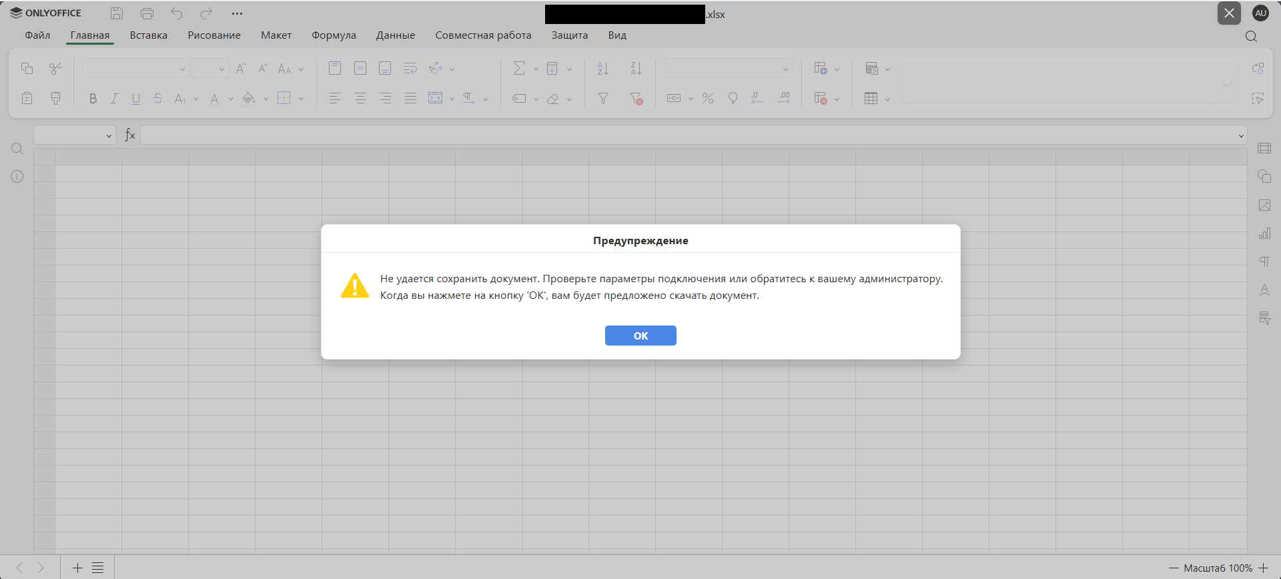Toggle Underline formatting

[136, 99]
